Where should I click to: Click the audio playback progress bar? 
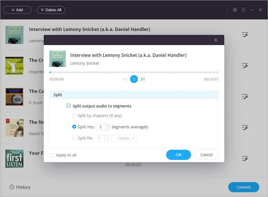[x=134, y=72]
